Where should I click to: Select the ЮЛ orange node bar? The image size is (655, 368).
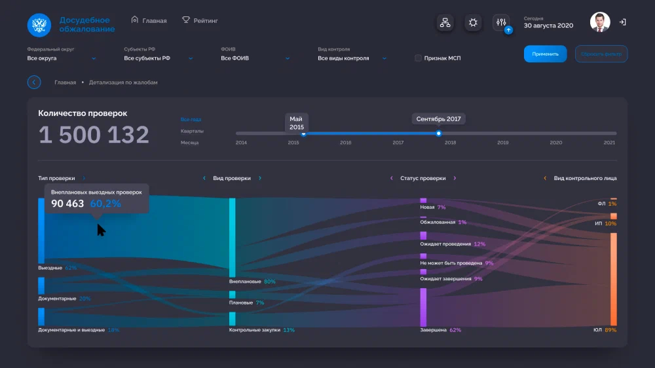pos(614,279)
